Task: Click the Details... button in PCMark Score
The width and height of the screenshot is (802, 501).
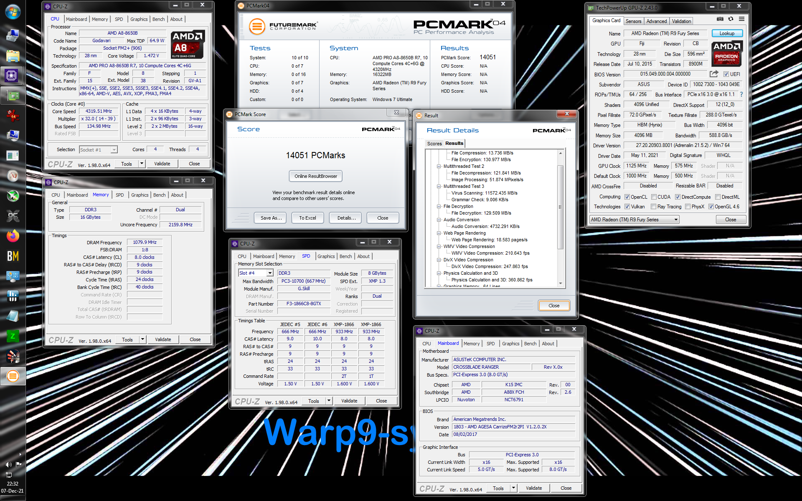Action: point(345,218)
